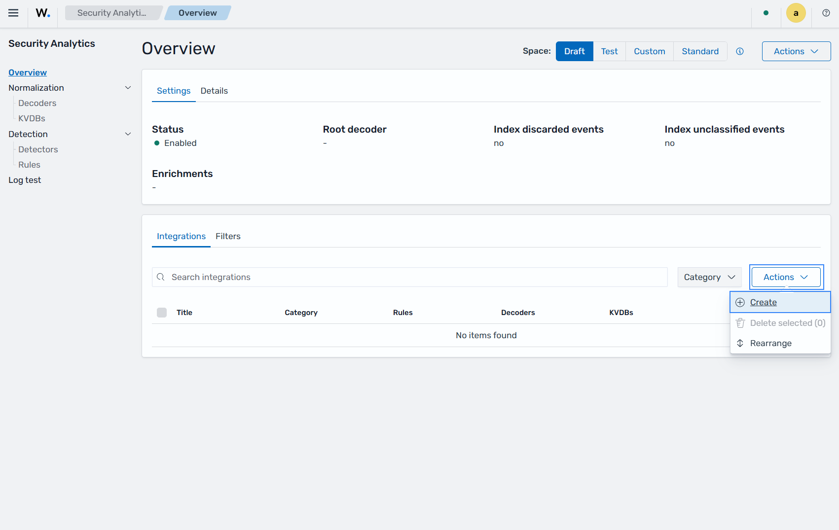Viewport: 839px width, 530px height.
Task: Sort by the Title column header
Action: 184,313
